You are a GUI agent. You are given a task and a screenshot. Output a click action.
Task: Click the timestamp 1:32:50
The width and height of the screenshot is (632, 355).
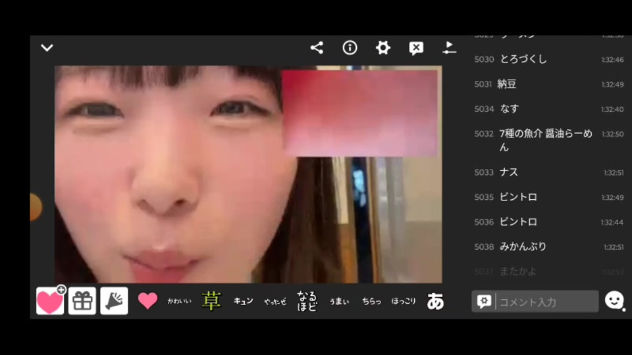[x=612, y=134]
